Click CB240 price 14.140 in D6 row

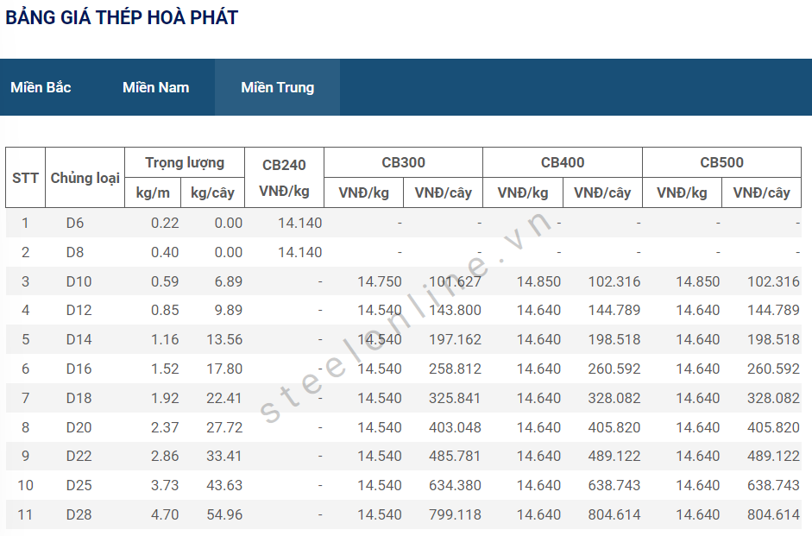coord(299,224)
